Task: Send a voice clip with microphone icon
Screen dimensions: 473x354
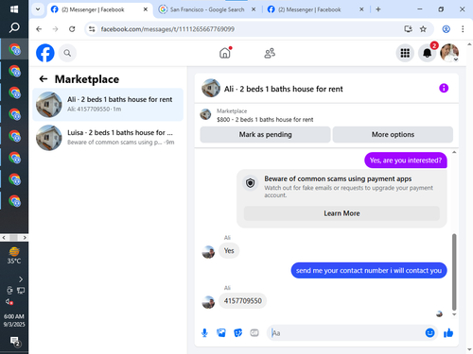Action: tap(204, 332)
